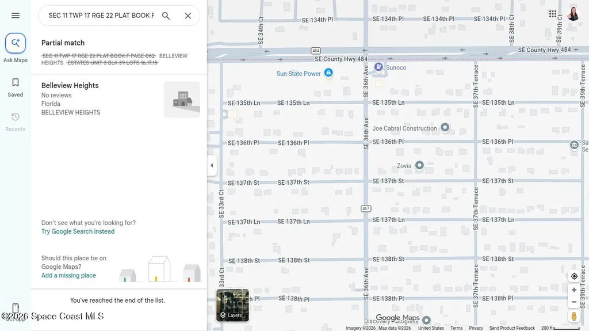
Task: Click the 200 ft scale bar
Action: pos(560,328)
